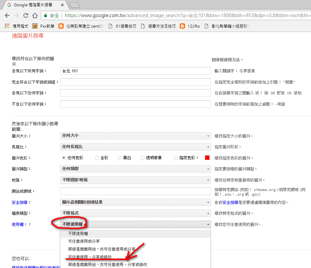The height and width of the screenshot is (268, 311).
Task: Choose 即使是商業用途，亦可任意使用、分享或修改 option
Action: [135, 265]
